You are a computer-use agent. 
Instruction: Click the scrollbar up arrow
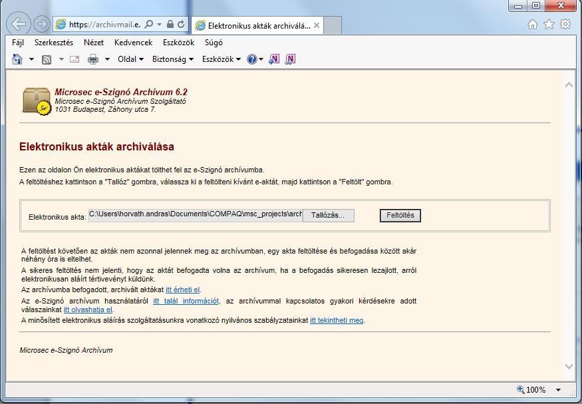click(x=569, y=85)
